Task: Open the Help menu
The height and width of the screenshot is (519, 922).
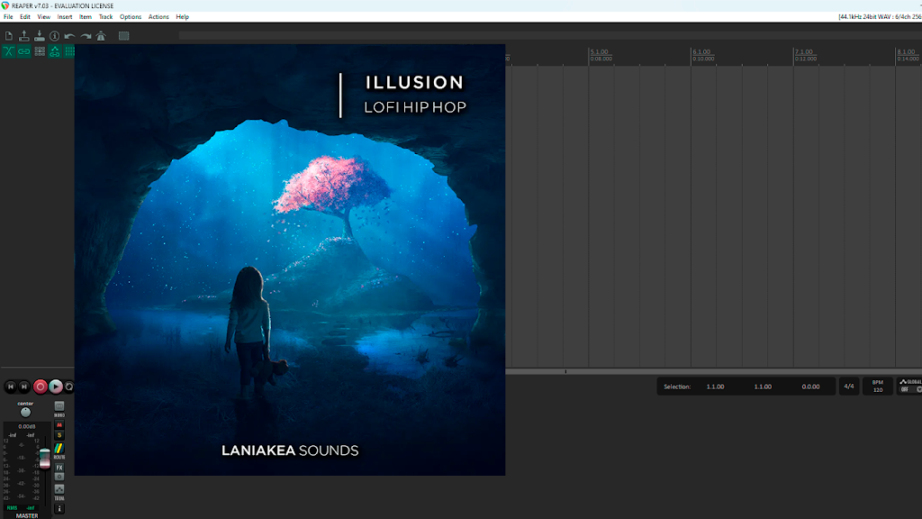Action: coord(182,17)
